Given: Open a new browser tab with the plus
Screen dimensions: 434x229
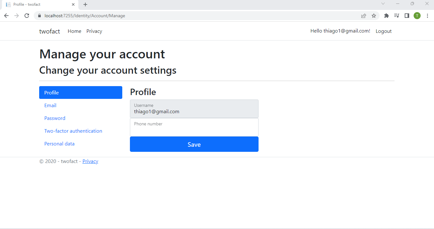Looking at the screenshot, I should (x=85, y=4).
